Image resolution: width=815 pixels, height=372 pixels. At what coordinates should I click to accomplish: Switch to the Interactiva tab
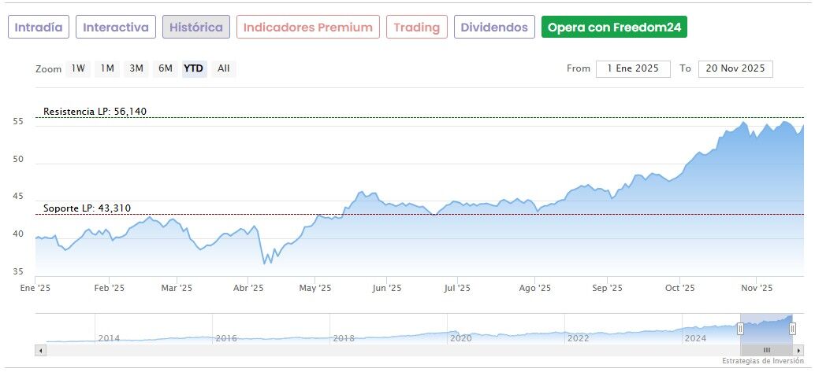(x=116, y=28)
